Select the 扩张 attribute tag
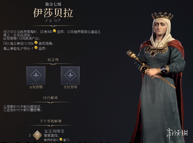 coord(49,21)
